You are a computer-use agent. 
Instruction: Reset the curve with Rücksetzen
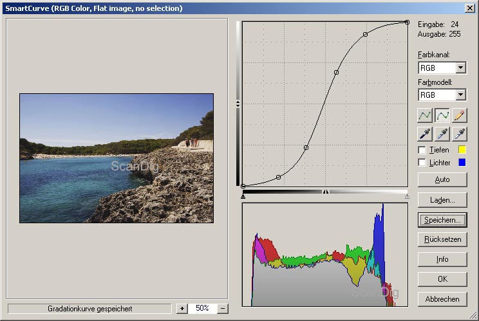[442, 239]
